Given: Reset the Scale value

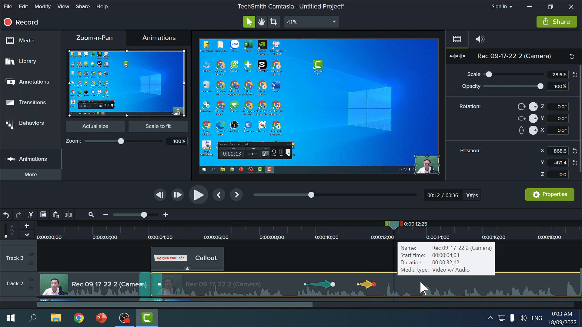Looking at the screenshot, I should tap(575, 74).
